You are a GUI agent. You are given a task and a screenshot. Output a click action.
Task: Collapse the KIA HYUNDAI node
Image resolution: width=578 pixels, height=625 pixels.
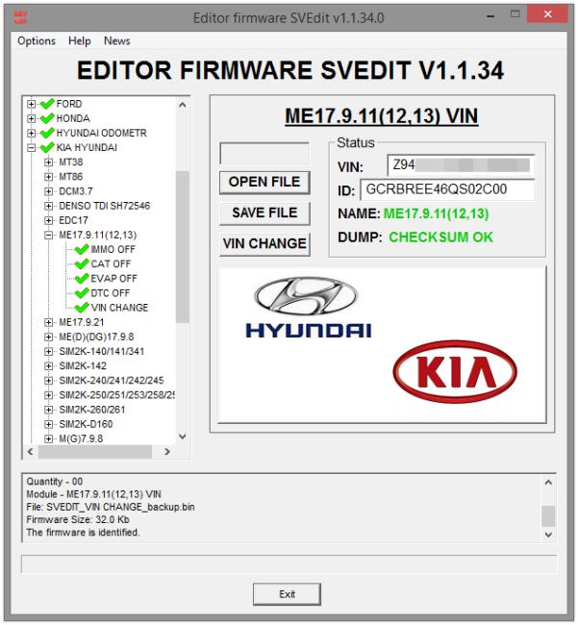pos(31,148)
